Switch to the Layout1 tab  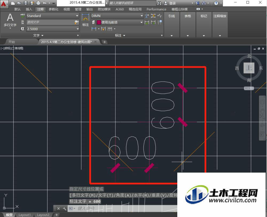point(25,215)
